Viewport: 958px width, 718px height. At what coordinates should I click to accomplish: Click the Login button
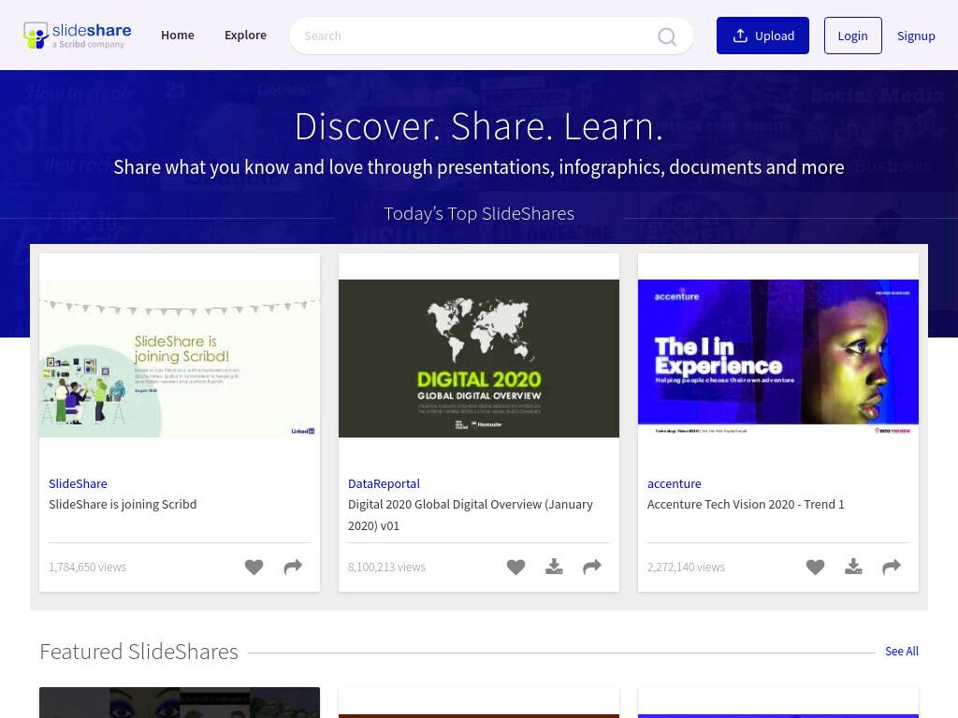853,36
